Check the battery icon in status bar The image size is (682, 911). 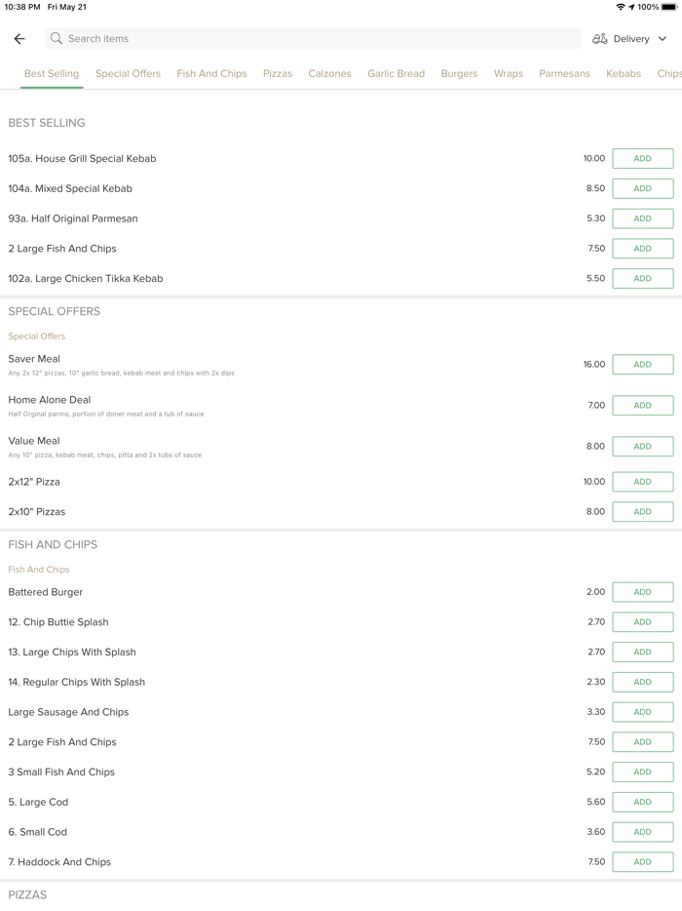coord(669,7)
